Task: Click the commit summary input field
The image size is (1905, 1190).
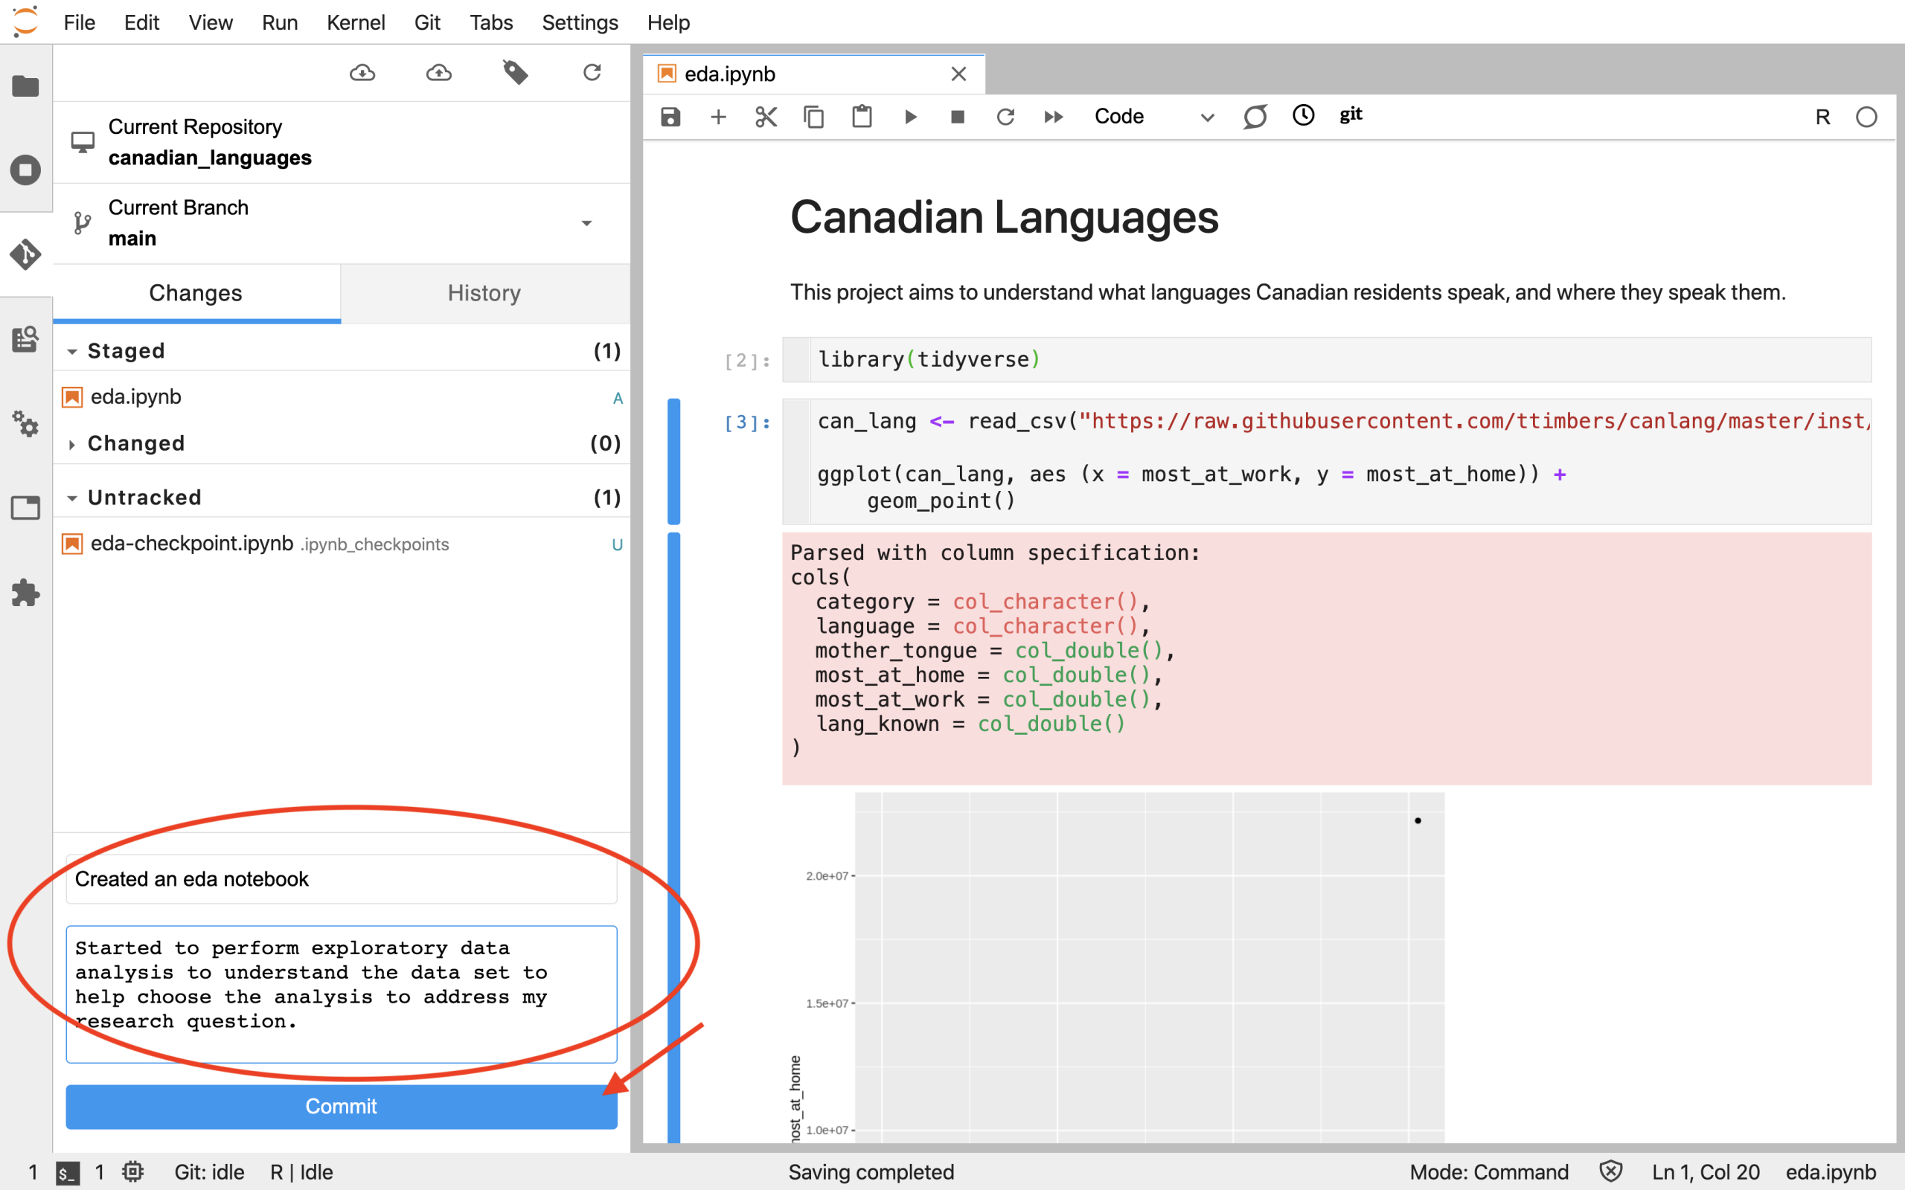Action: pyautogui.click(x=341, y=879)
